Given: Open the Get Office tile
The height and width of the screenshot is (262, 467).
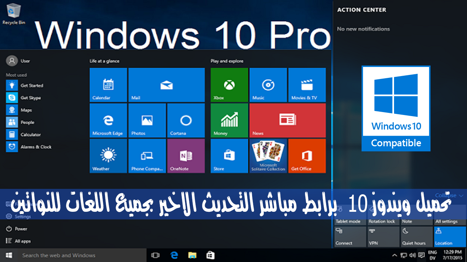Looking at the screenshot, I should [x=307, y=156].
